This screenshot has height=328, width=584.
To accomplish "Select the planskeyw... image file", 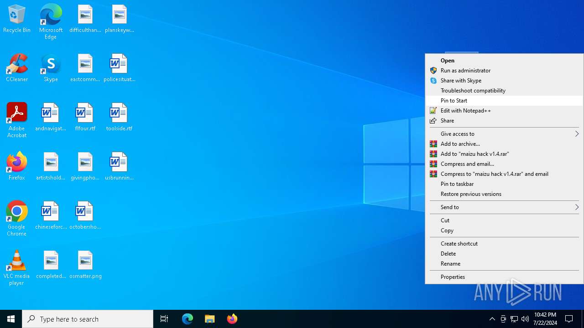I will [x=120, y=19].
